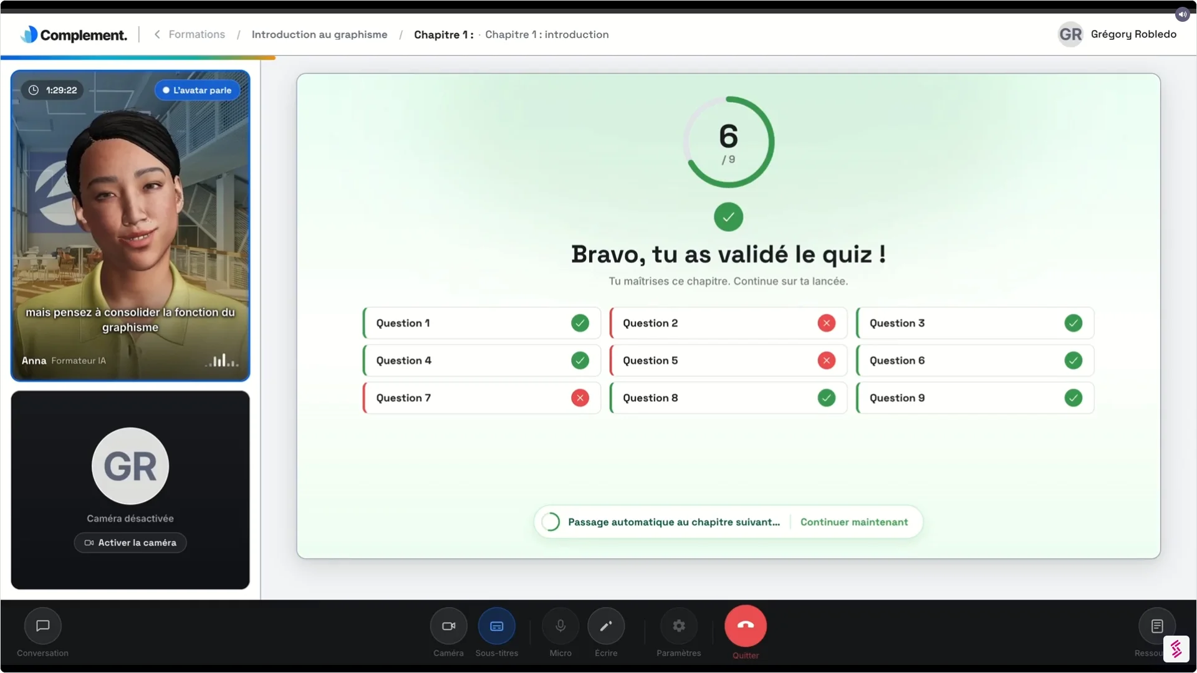Click the loading spinner beside Passage automatique
The image size is (1197, 673).
tap(550, 522)
